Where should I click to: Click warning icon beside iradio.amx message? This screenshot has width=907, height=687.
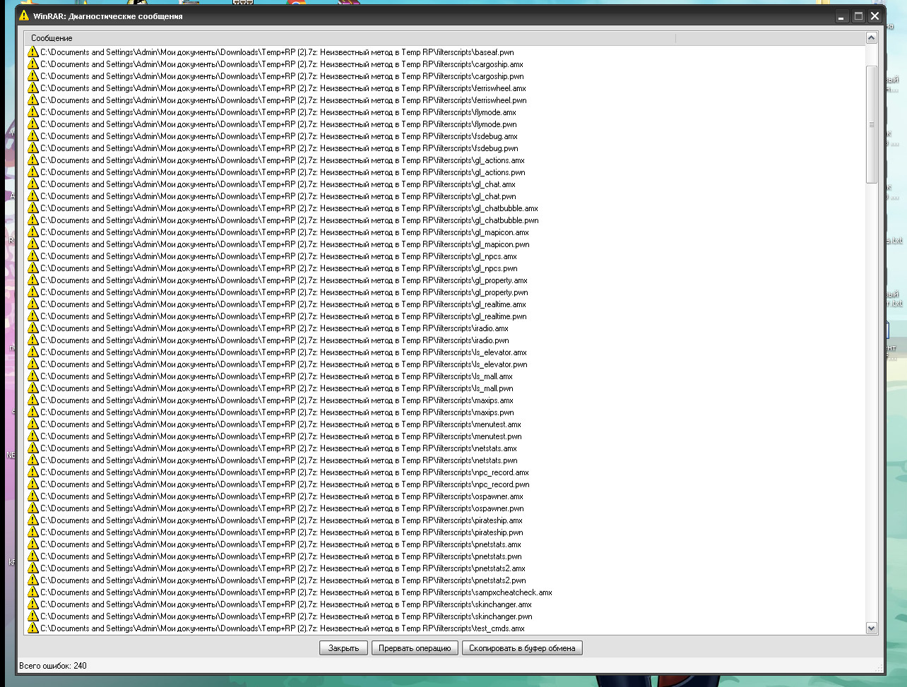coord(33,328)
